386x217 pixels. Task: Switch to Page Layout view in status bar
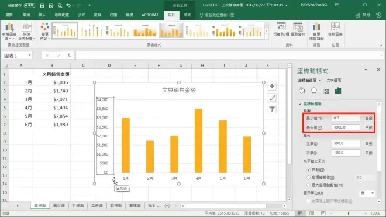click(312, 213)
